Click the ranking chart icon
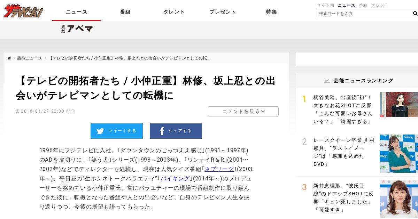Image resolution: width=418 pixels, height=219 pixels. [326, 81]
